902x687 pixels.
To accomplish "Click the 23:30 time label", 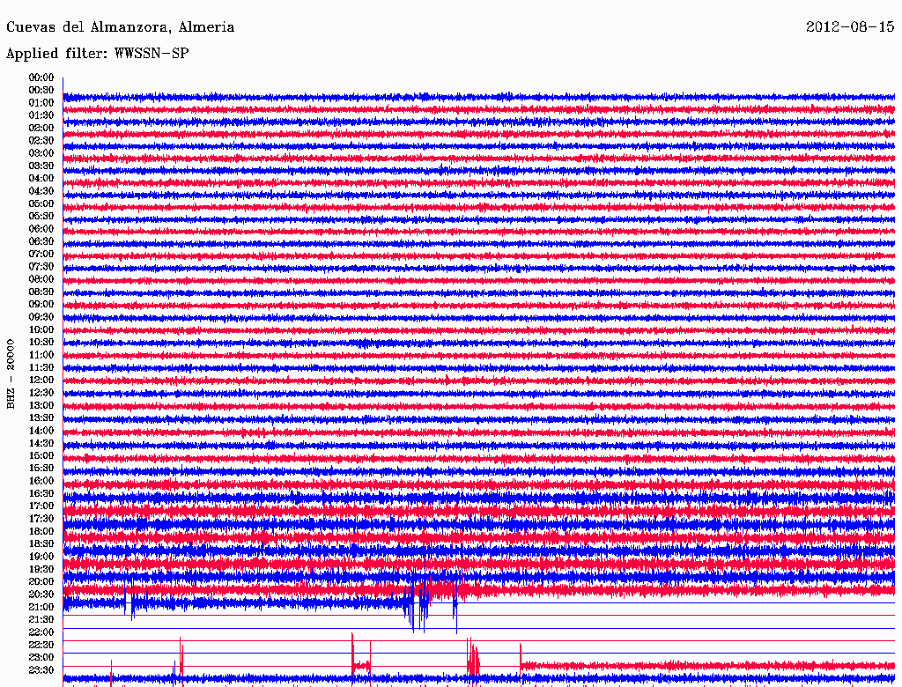I will (x=41, y=670).
